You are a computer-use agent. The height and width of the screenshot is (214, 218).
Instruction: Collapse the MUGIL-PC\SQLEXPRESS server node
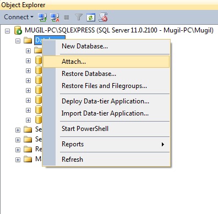pos(7,31)
